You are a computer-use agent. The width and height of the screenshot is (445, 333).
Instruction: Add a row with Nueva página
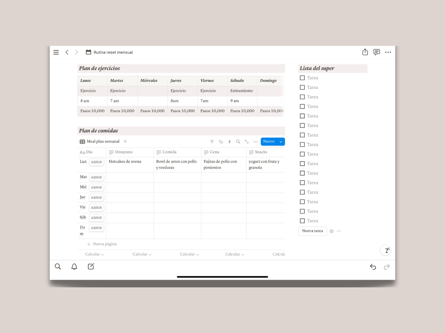(x=102, y=244)
